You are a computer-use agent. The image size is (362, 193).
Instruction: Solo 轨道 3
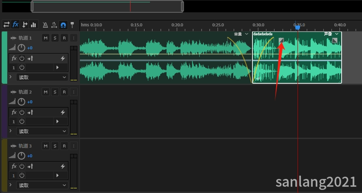coord(55,146)
